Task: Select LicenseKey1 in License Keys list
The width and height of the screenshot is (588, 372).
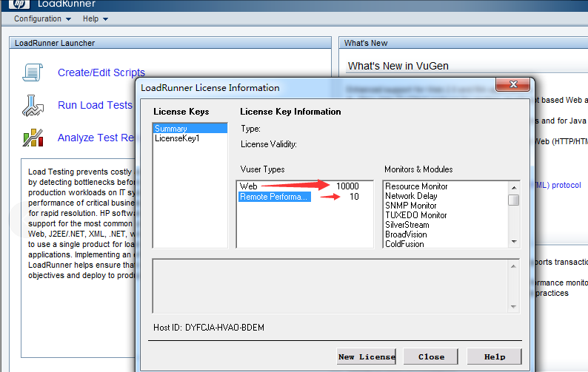Action: (x=190, y=138)
